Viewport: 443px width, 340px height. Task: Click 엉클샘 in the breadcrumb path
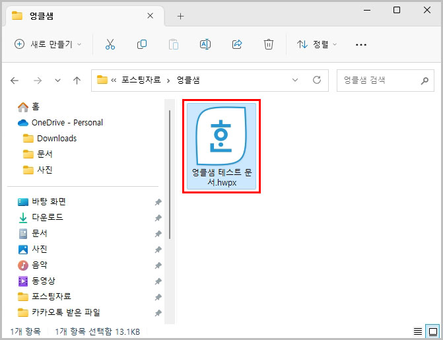188,81
